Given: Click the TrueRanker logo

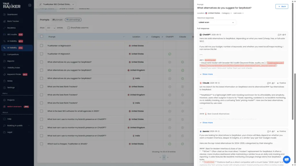Looking at the screenshot, I should [12, 6].
